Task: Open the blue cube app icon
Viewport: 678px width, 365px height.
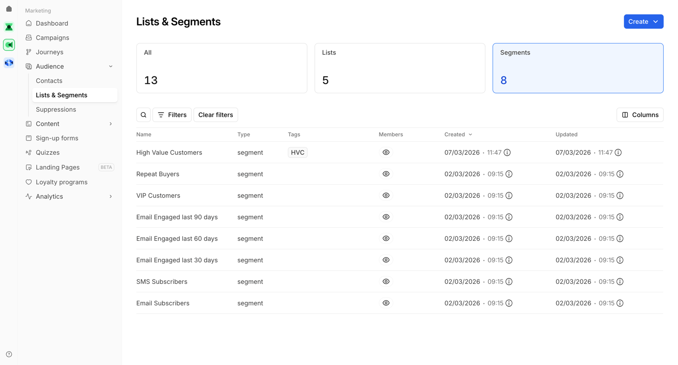Action: tap(9, 63)
